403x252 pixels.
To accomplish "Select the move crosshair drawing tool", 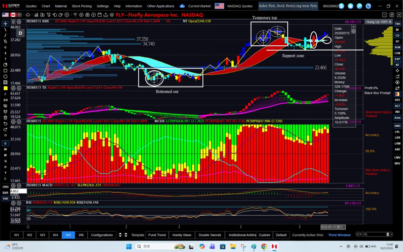I will (x=5, y=24).
